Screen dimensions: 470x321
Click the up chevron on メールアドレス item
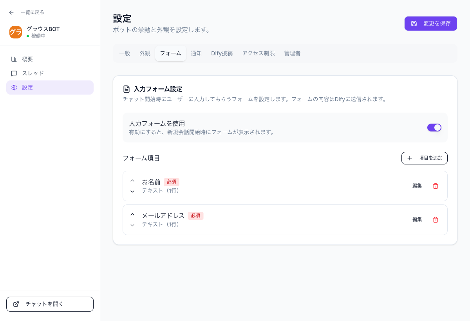(x=132, y=214)
